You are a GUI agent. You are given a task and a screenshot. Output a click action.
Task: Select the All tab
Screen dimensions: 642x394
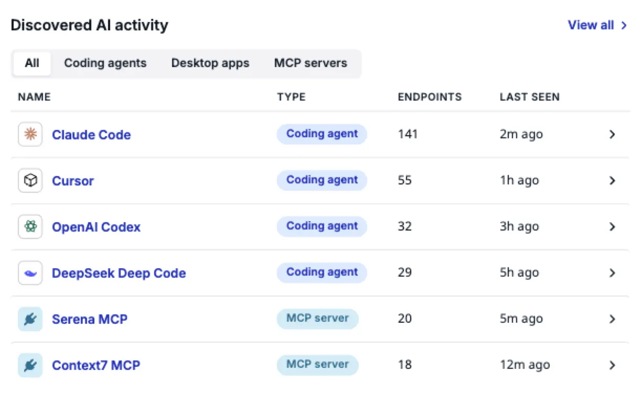click(x=32, y=63)
